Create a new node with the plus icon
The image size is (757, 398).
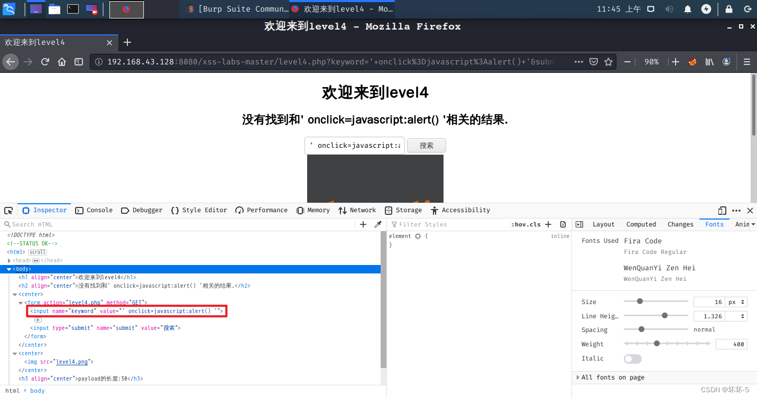tap(363, 224)
